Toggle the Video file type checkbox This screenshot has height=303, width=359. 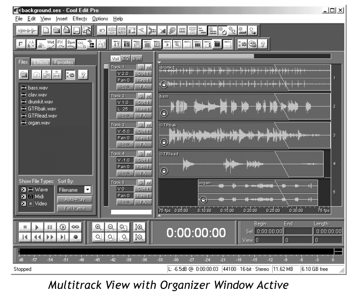tap(24, 203)
